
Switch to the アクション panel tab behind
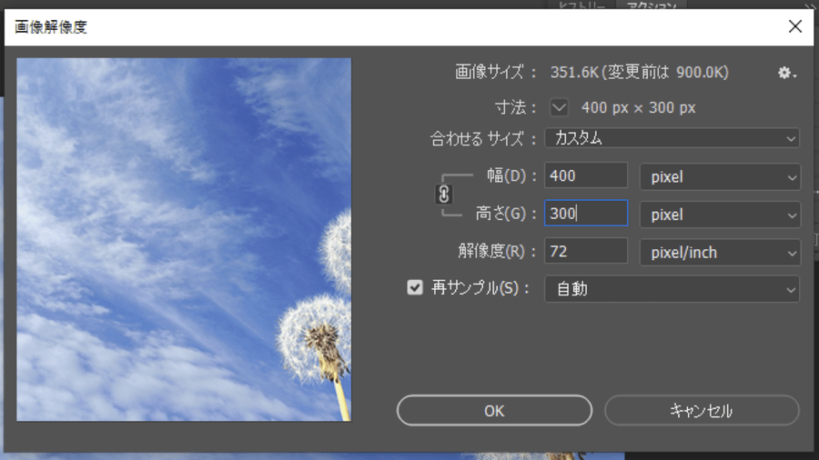point(652,5)
